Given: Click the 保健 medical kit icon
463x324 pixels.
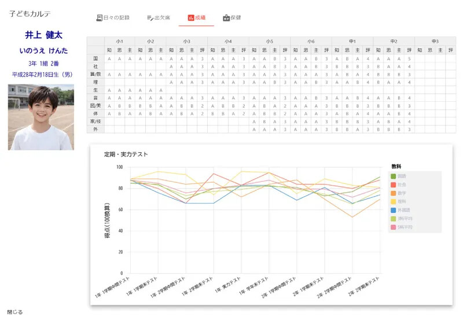Looking at the screenshot, I should [x=226, y=18].
